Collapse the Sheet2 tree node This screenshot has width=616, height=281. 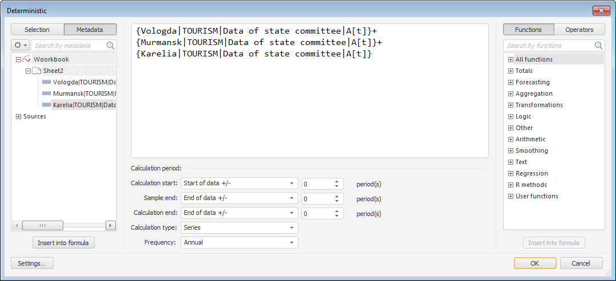[28, 71]
